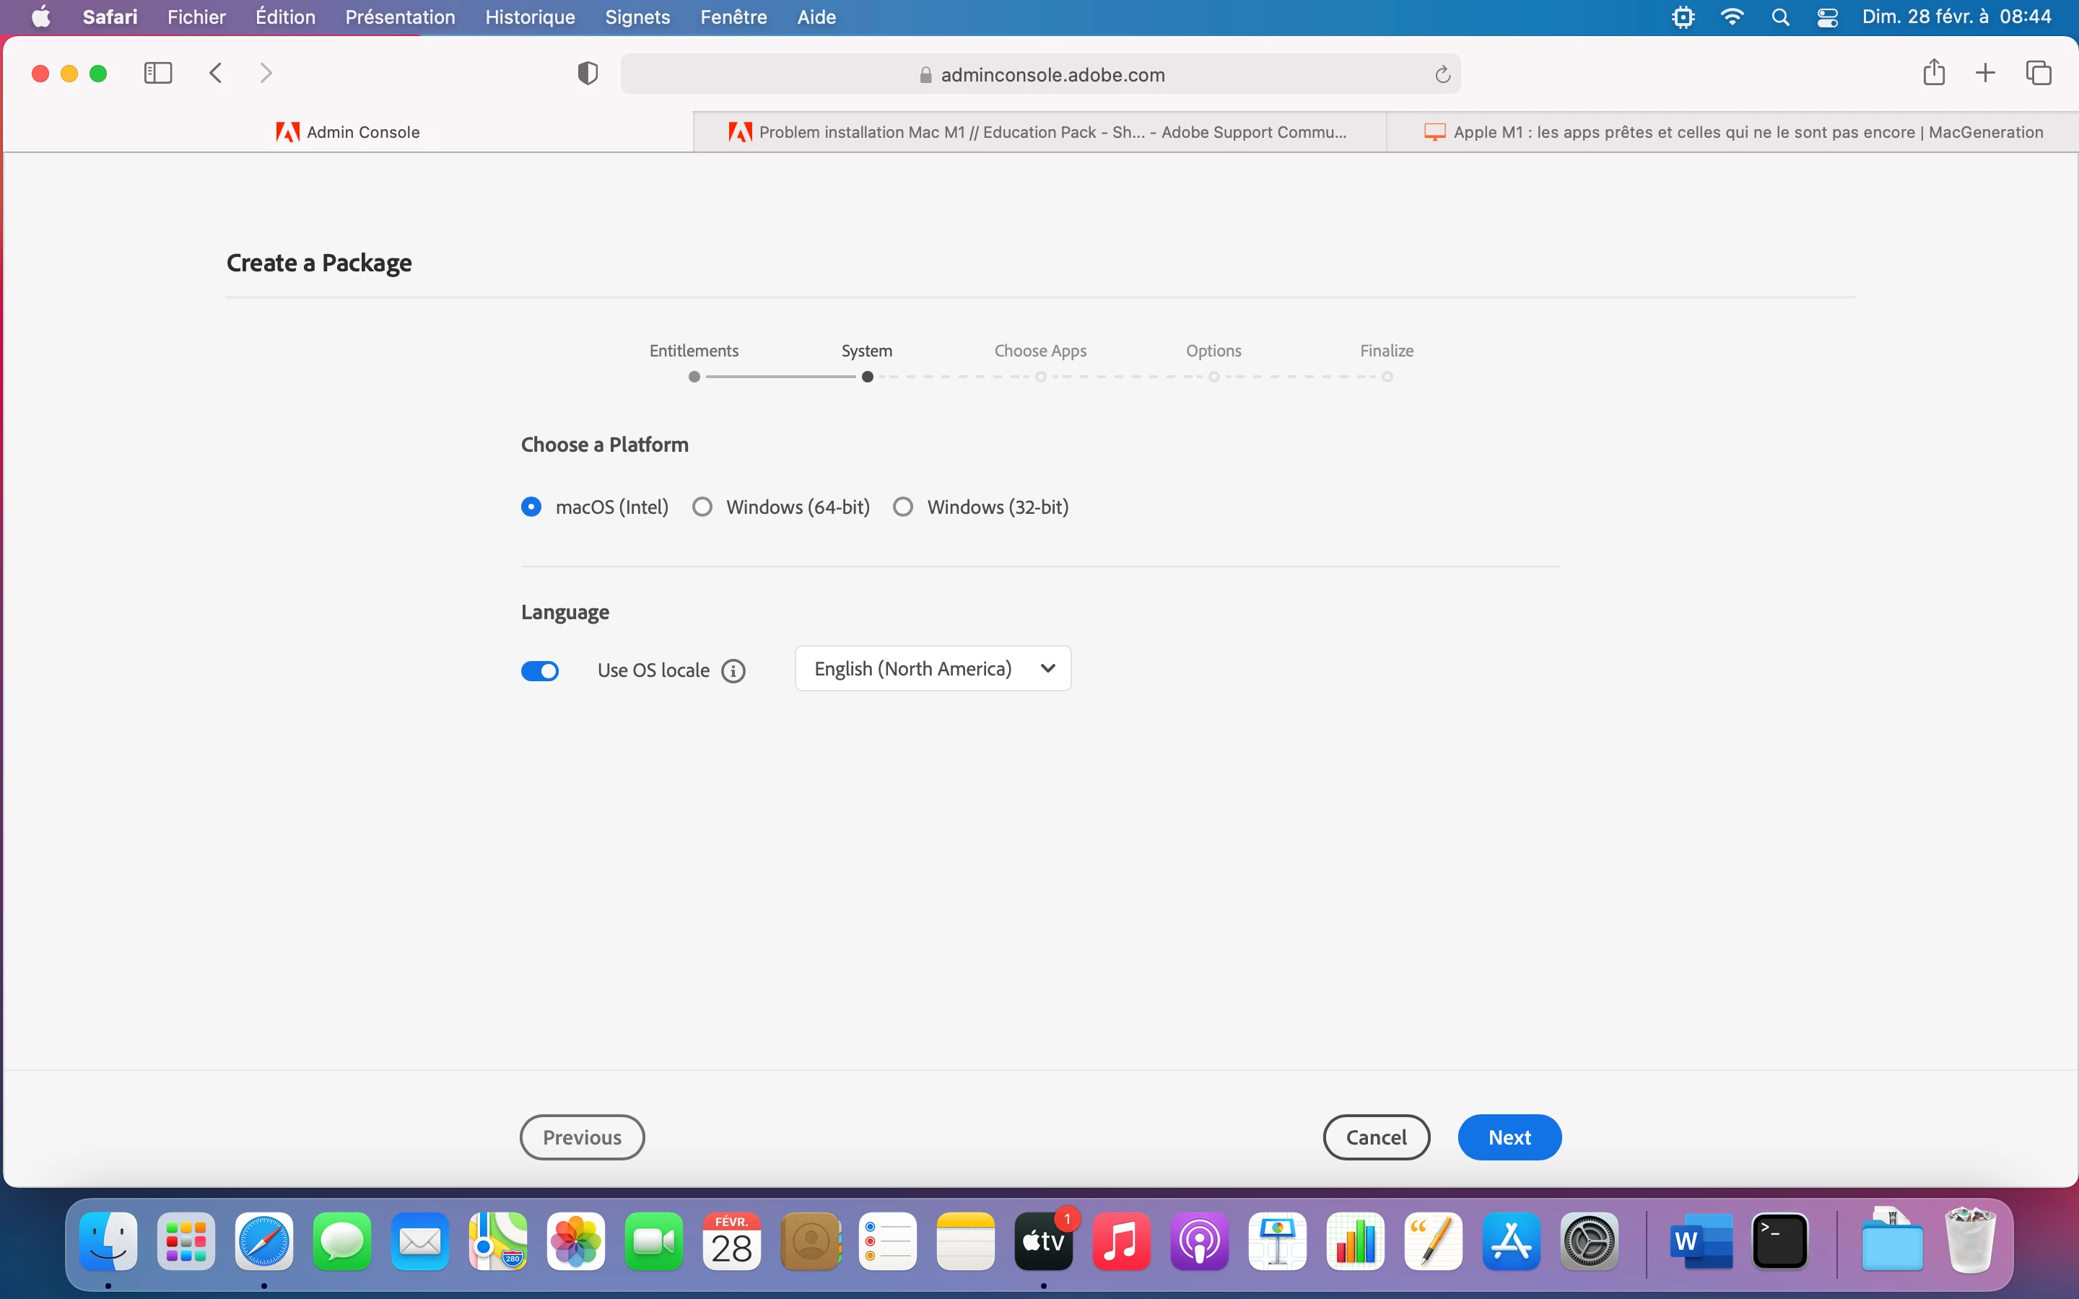Show tab overview icon

(2039, 73)
